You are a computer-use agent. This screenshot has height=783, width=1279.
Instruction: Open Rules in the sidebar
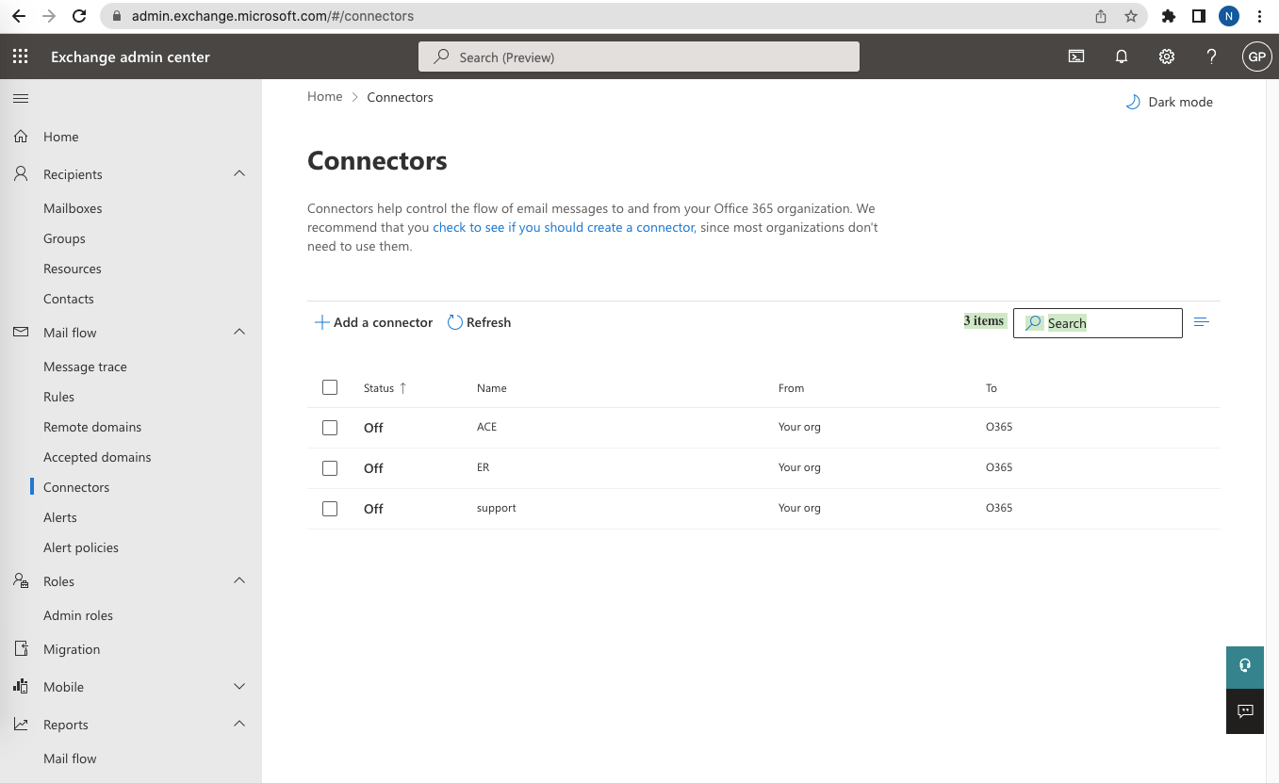tap(58, 397)
